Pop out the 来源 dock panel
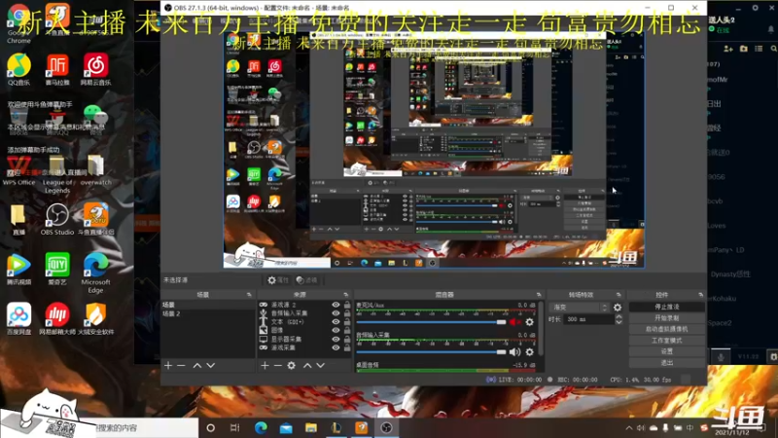Viewport: 778px width, 438px height. (346, 295)
